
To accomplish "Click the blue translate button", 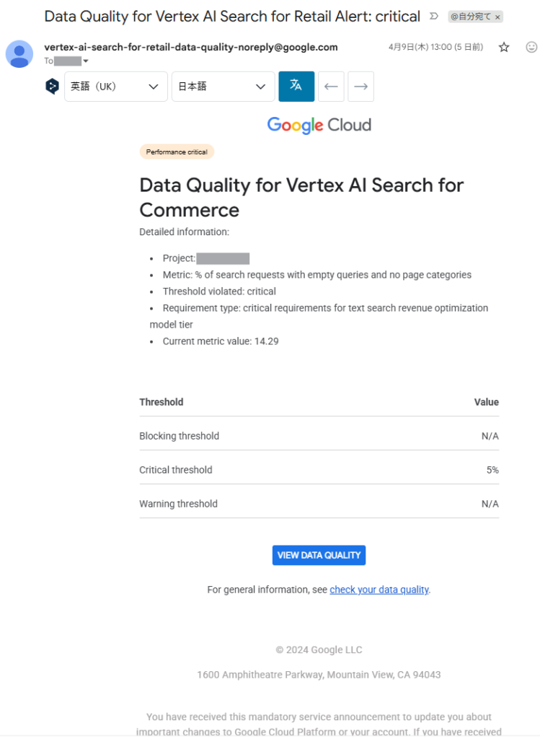I will (x=296, y=87).
